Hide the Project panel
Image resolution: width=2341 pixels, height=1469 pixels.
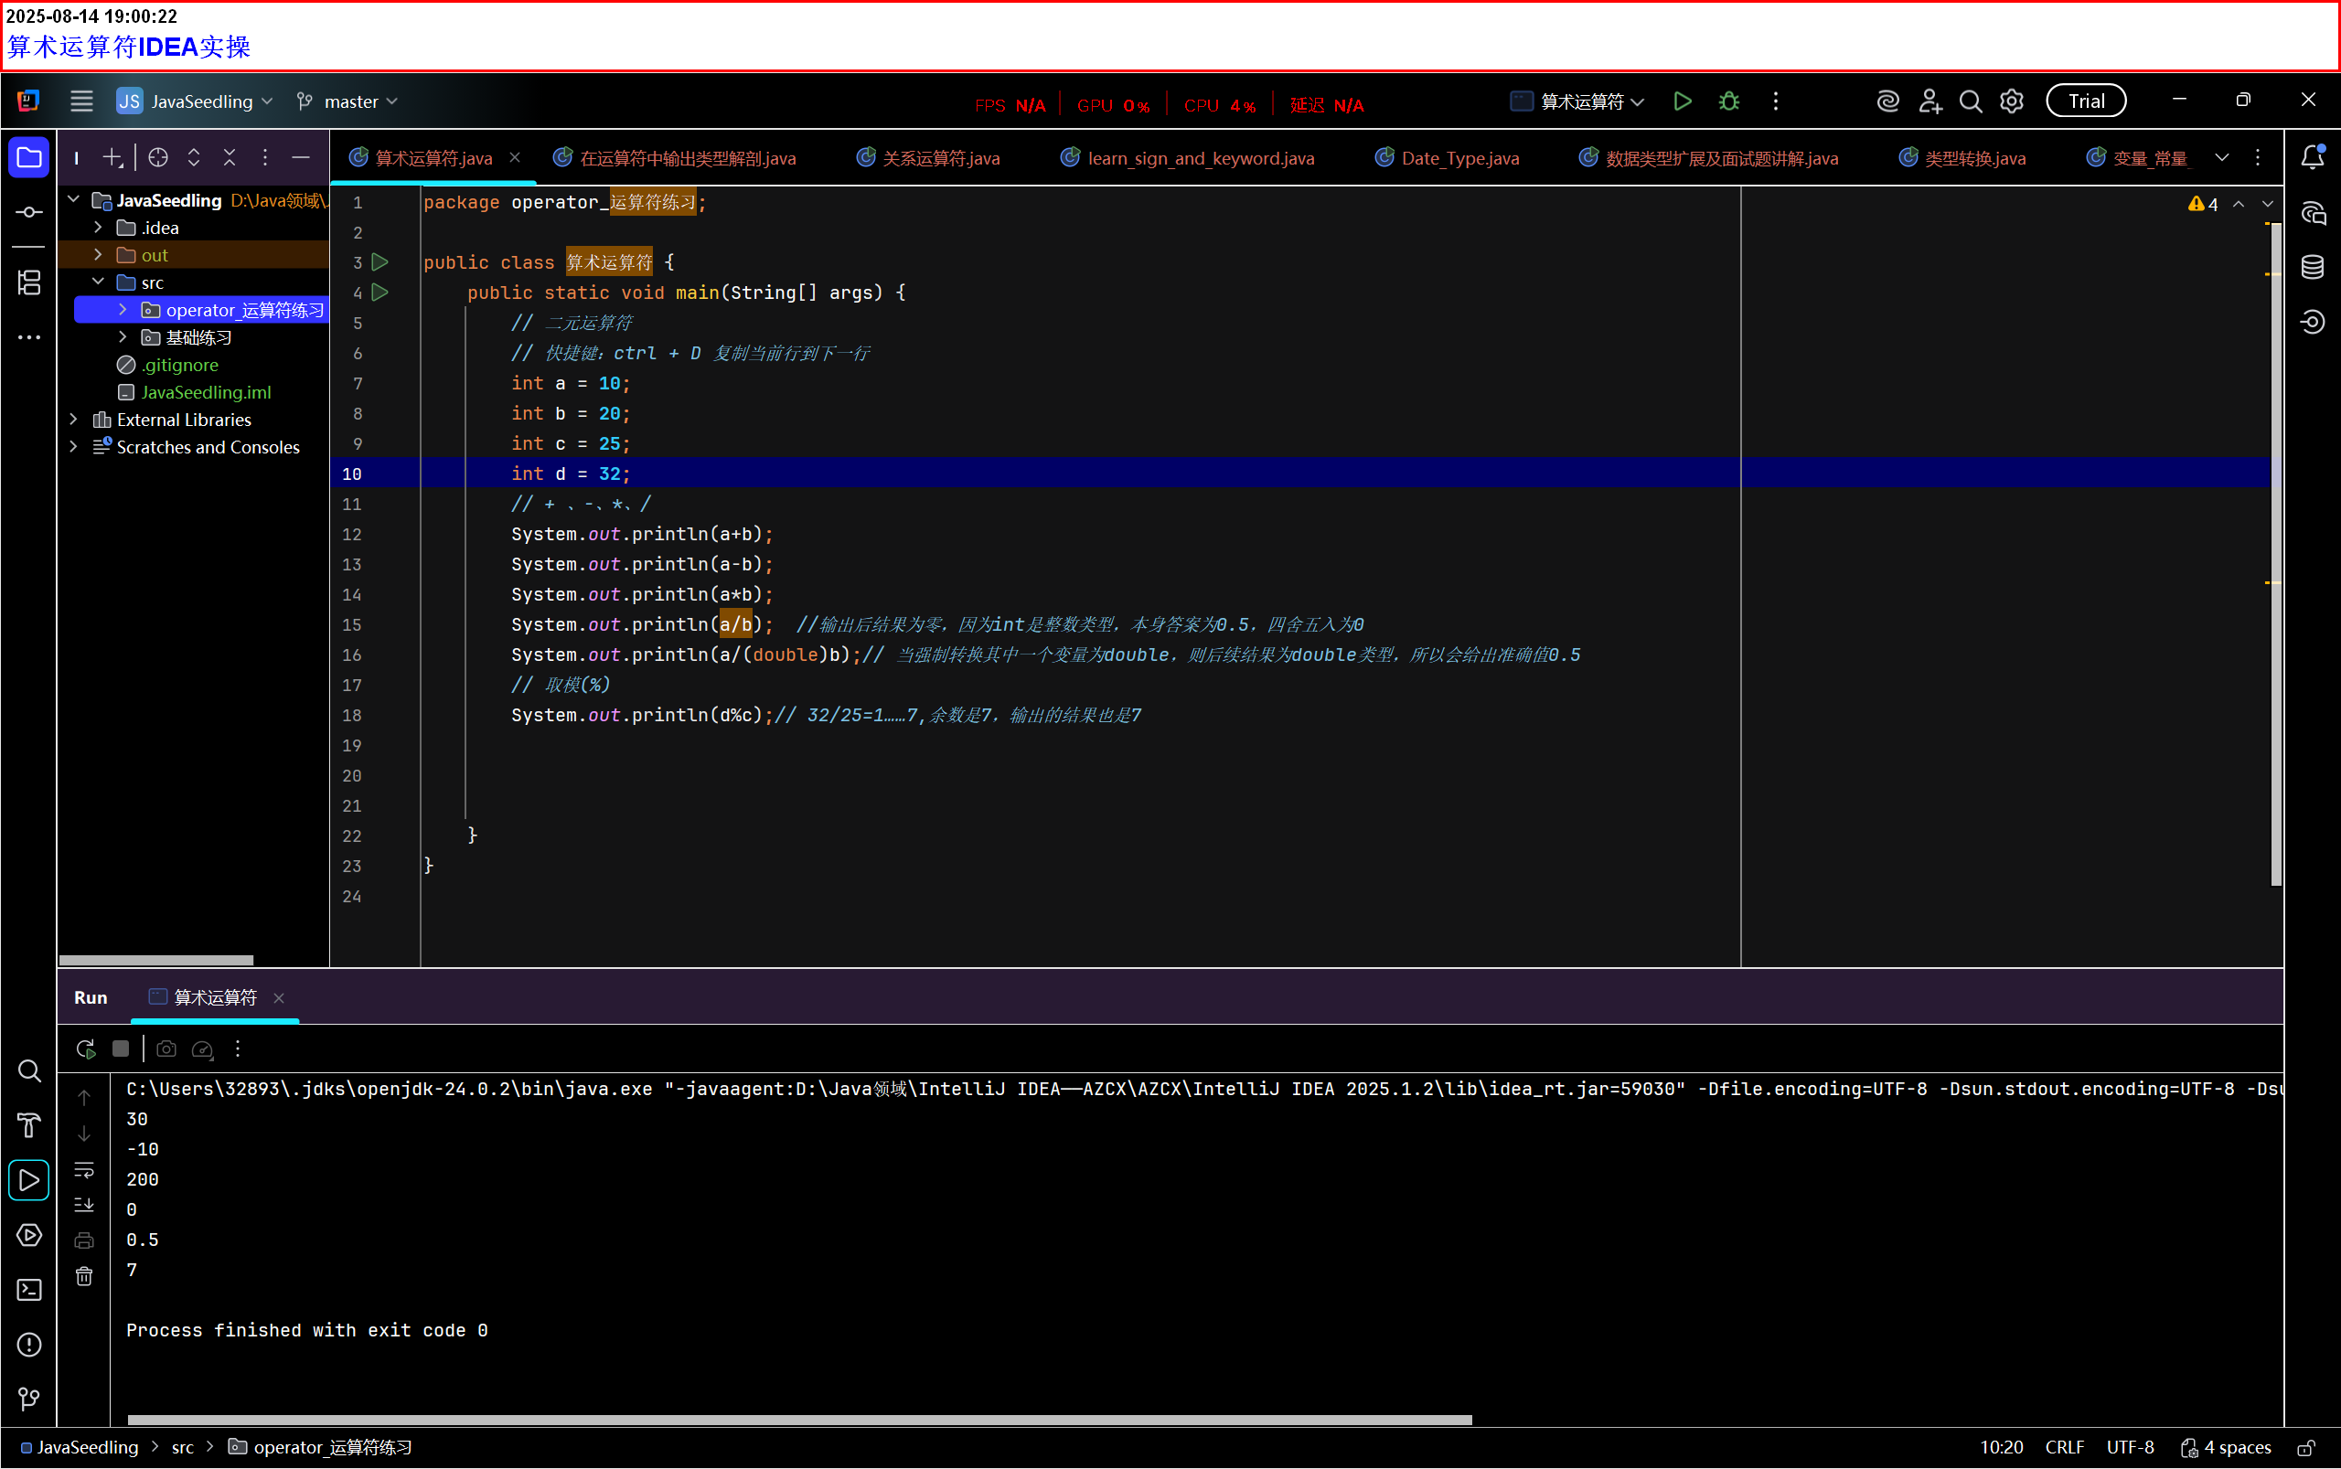click(x=301, y=157)
